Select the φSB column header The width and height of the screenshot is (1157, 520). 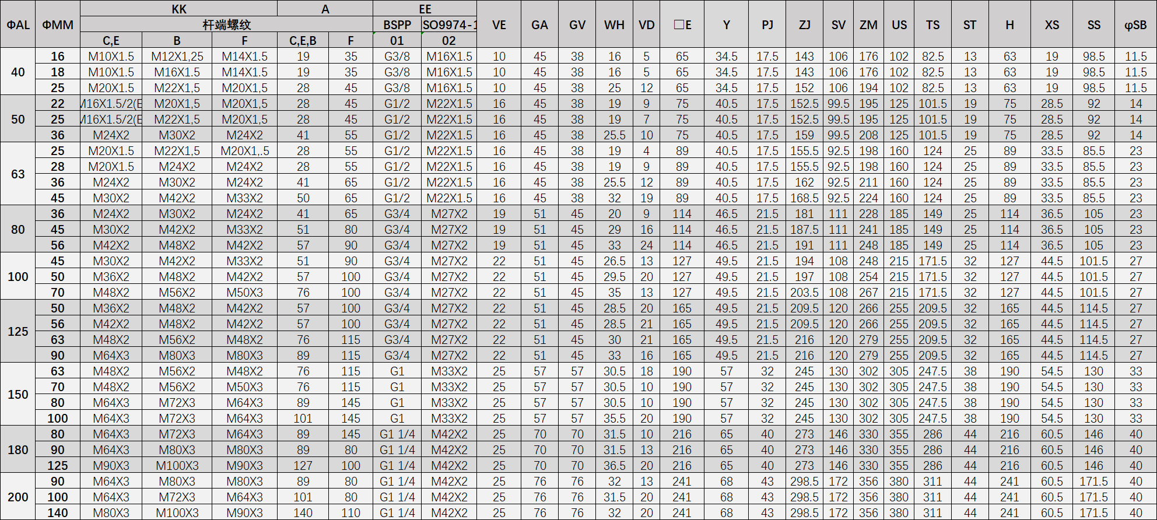pos(1135,24)
